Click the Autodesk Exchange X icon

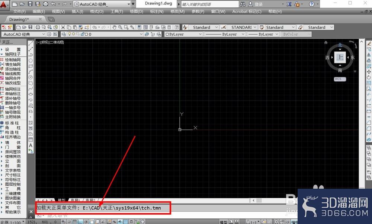point(289,4)
